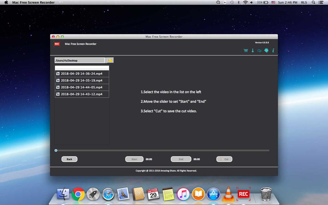Open Mail stamp icon in Dock
Screen dimensions: 328x205
pyautogui.click(x=123, y=194)
